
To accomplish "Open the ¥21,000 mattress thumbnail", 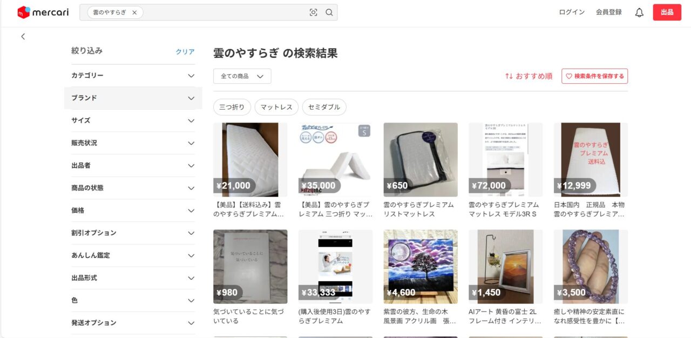I will 250,160.
